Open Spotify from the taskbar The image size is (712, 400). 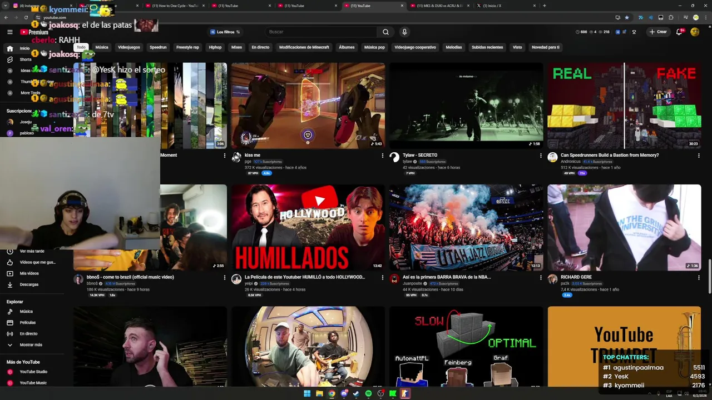coord(368,393)
